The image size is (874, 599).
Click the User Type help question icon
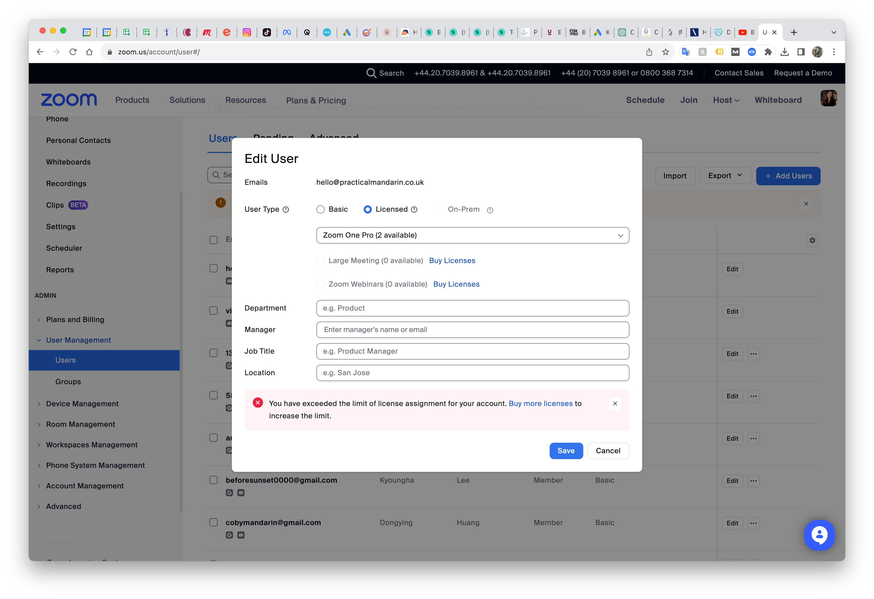[286, 209]
